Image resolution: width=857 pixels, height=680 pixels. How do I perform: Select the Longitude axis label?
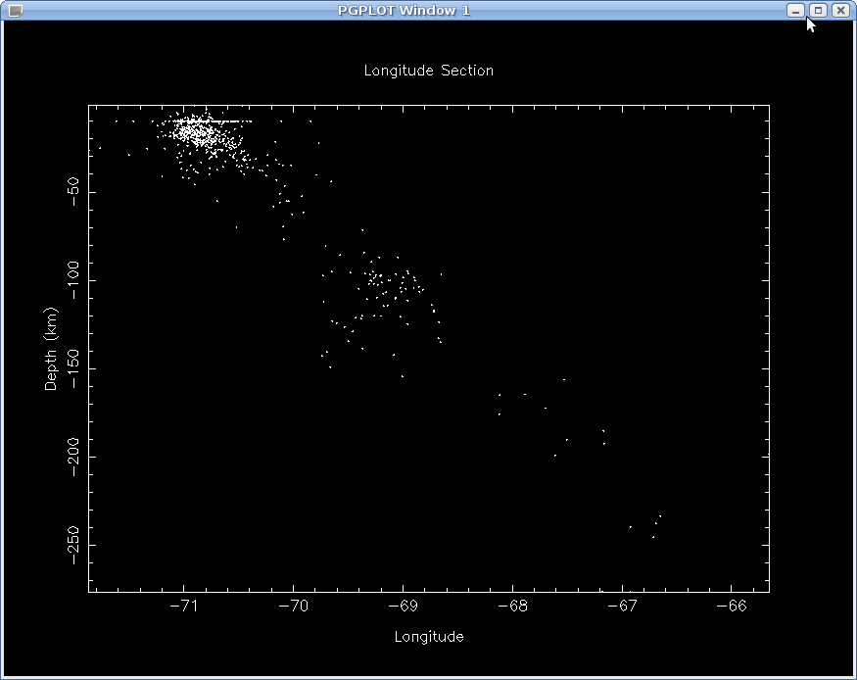pos(429,636)
